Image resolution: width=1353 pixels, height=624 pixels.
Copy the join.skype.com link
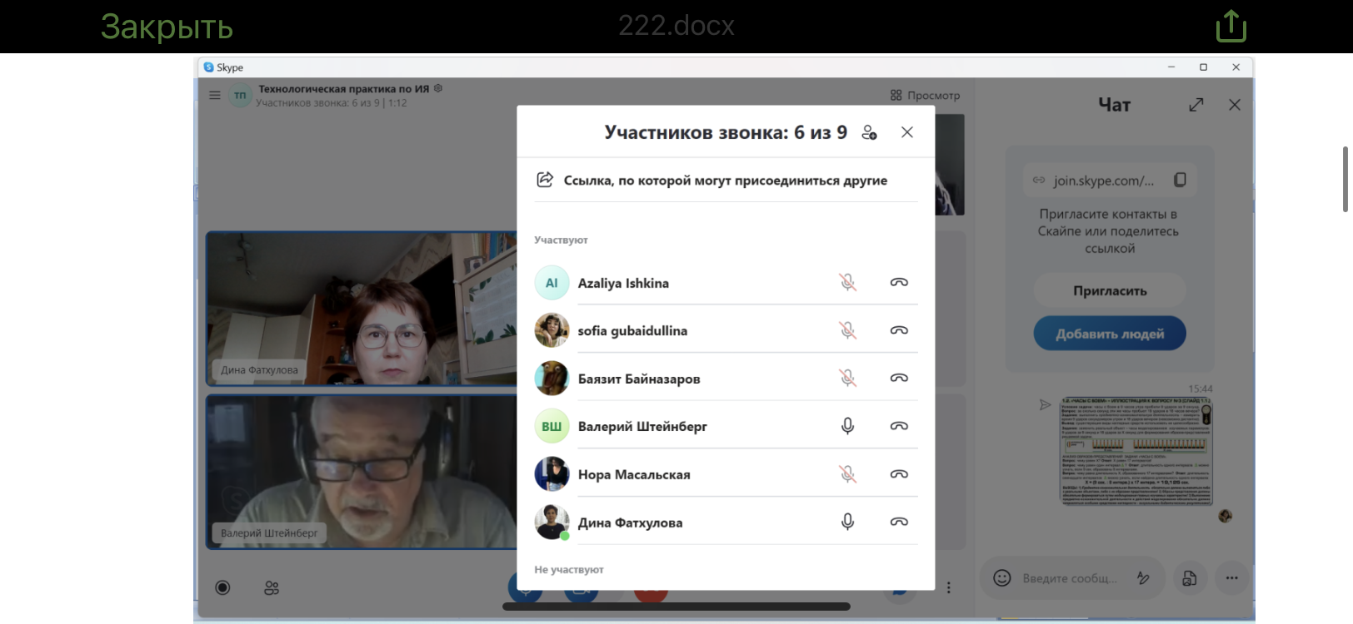click(1180, 180)
